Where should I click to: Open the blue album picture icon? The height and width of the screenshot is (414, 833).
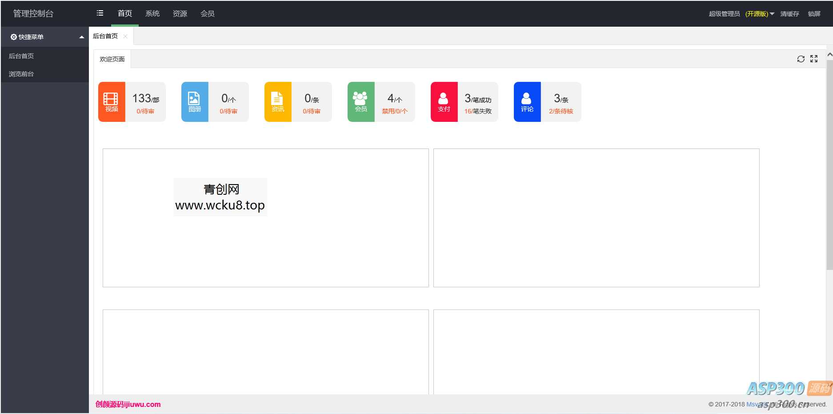[194, 101]
